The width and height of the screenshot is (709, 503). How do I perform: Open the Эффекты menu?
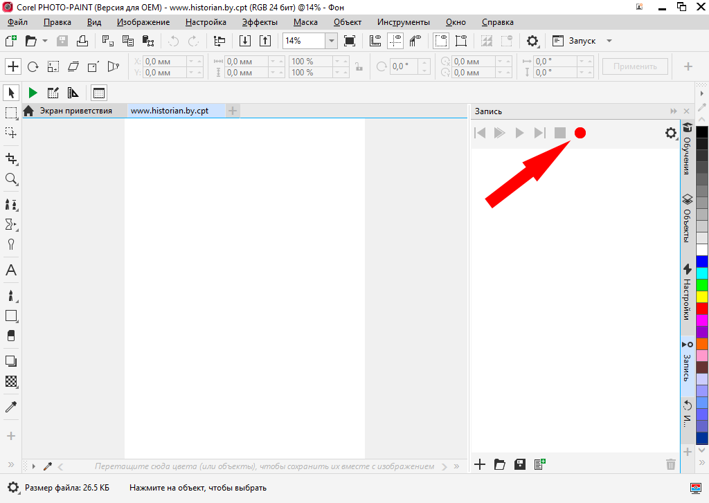(x=259, y=22)
